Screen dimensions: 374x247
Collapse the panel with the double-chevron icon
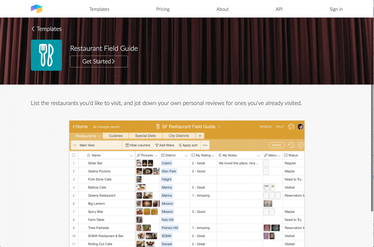(301, 145)
